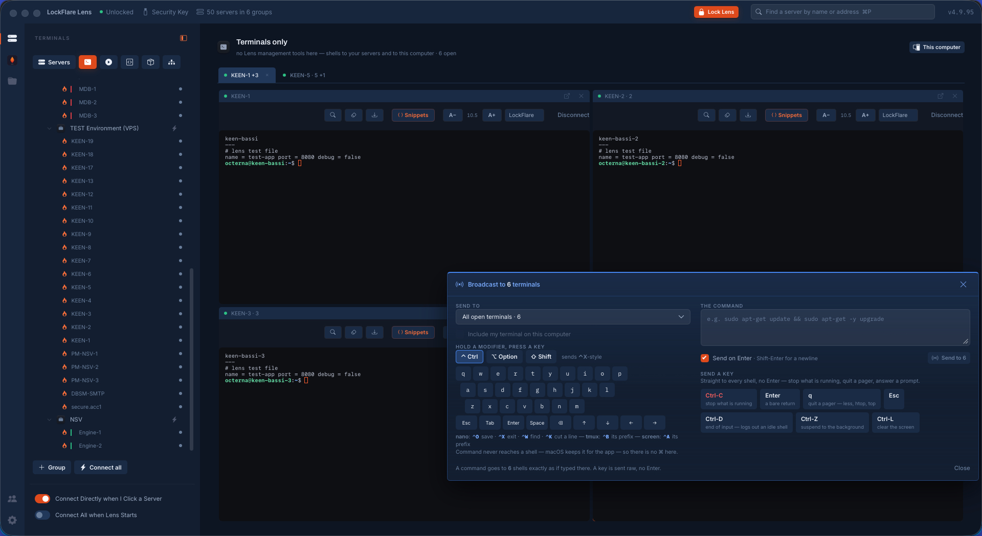Screen dimensions: 982x536
Task: Click into the broadcast command text box
Action: coord(835,328)
